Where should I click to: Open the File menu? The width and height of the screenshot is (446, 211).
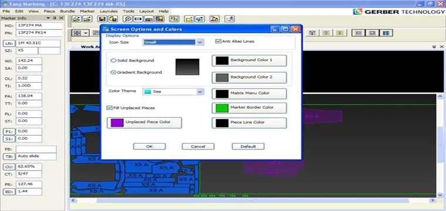coord(6,11)
